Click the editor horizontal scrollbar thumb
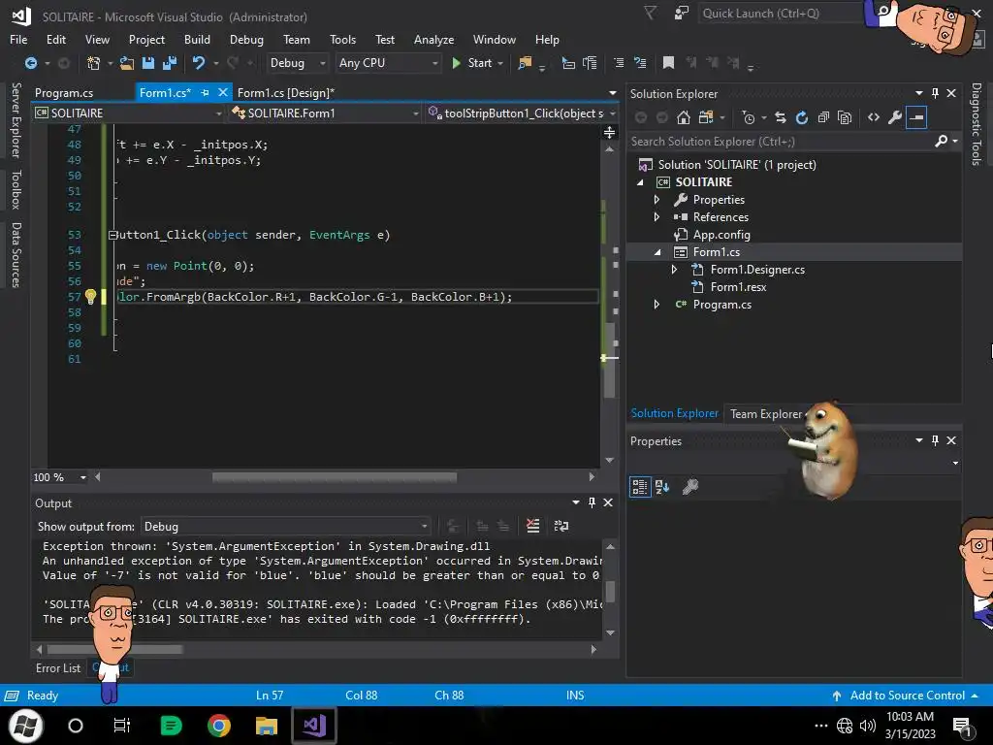Screen dimensions: 993x745 335,477
